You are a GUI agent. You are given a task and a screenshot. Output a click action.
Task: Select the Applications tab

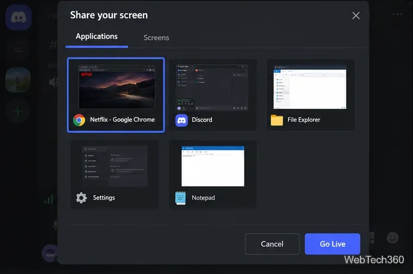(x=97, y=36)
